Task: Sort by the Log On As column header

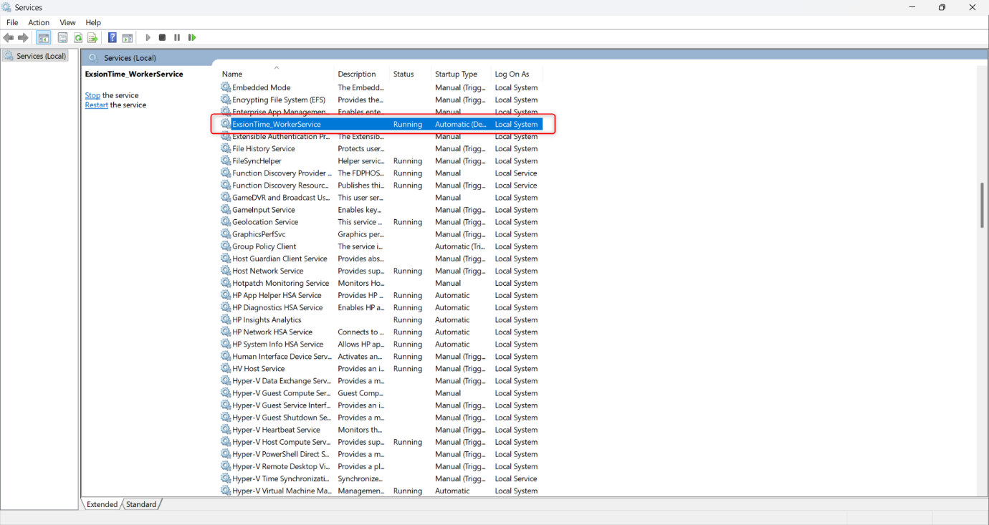Action: point(517,74)
